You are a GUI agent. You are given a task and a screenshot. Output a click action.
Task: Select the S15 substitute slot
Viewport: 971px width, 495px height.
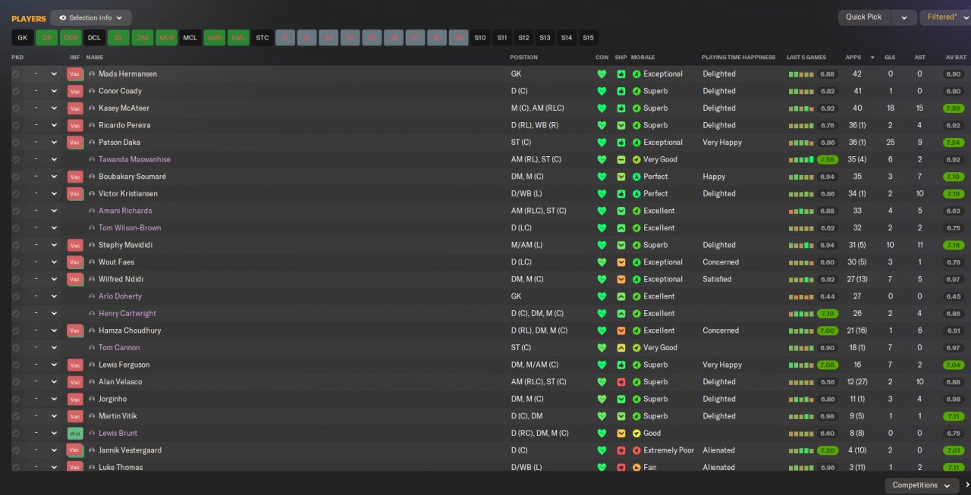(589, 37)
